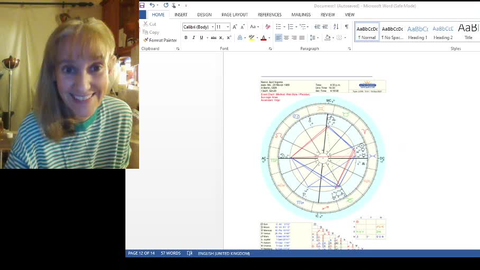Screen dimensions: 480x270
Task: Customize Quick Access Toolbar dropdown
Action: [x=186, y=5]
